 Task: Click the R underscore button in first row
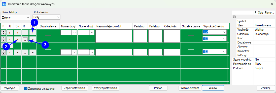[x=25, y=33]
